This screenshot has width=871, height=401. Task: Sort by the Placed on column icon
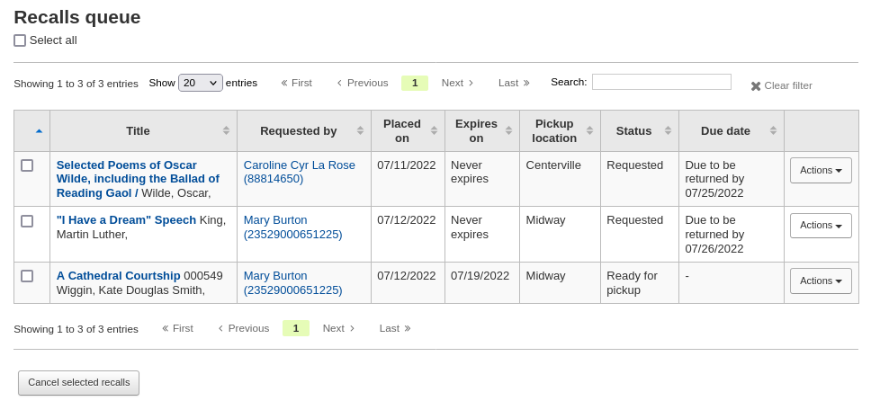pos(434,130)
